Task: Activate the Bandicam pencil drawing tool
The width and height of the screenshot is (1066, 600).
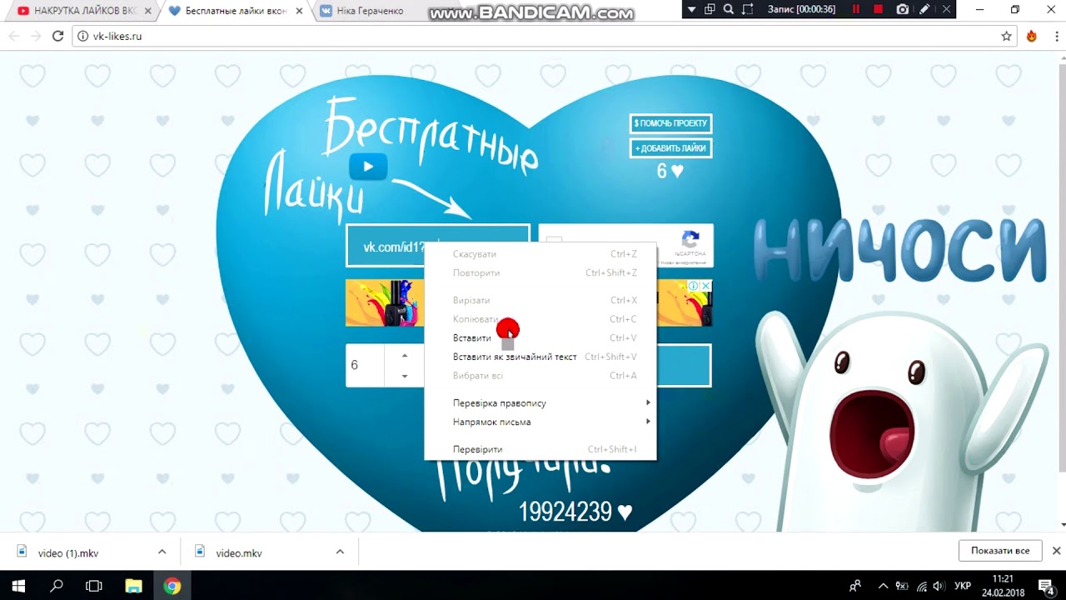Action: pyautogui.click(x=924, y=9)
